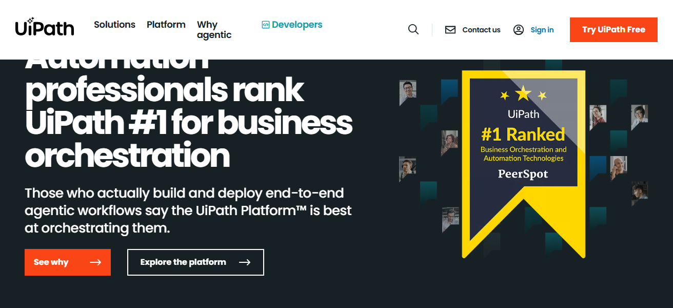Click the portrait of the man on phone
Screen dimensions: 673x308
pyautogui.click(x=618, y=166)
